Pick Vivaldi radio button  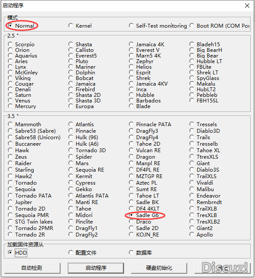[191, 182]
